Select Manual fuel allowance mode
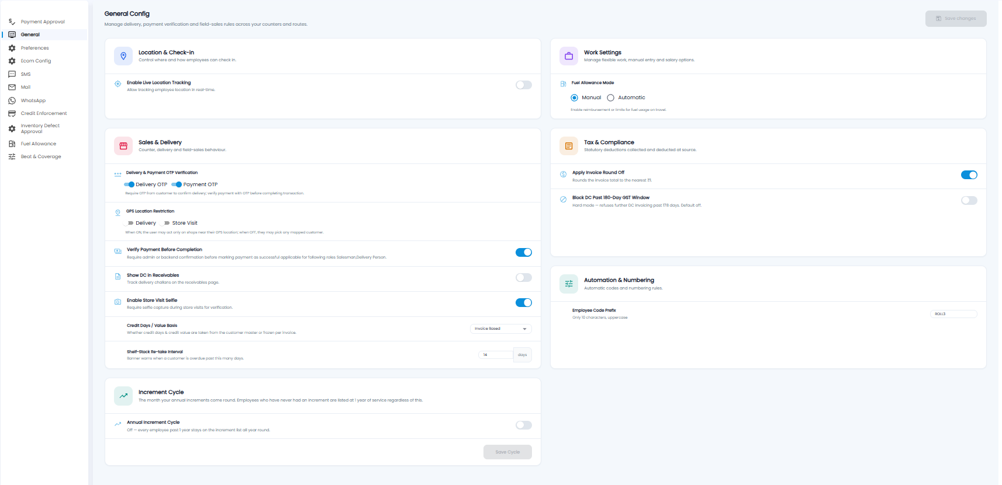The width and height of the screenshot is (1002, 485). pos(574,97)
